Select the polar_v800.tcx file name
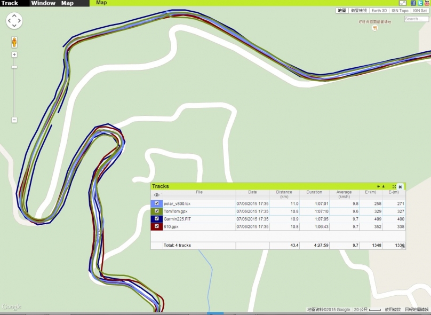Image resolution: width=431 pixels, height=315 pixels. point(177,203)
